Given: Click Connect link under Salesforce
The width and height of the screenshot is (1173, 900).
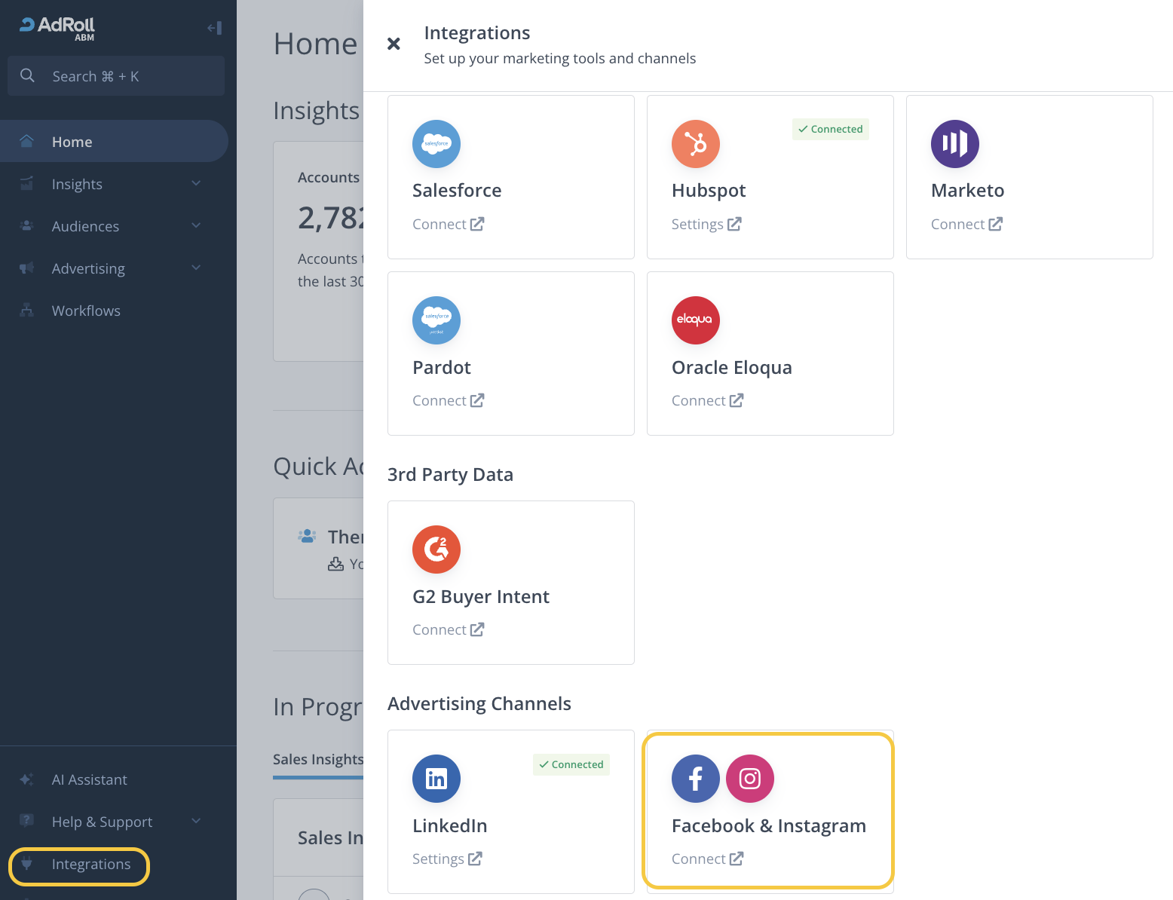Looking at the screenshot, I should 448,224.
